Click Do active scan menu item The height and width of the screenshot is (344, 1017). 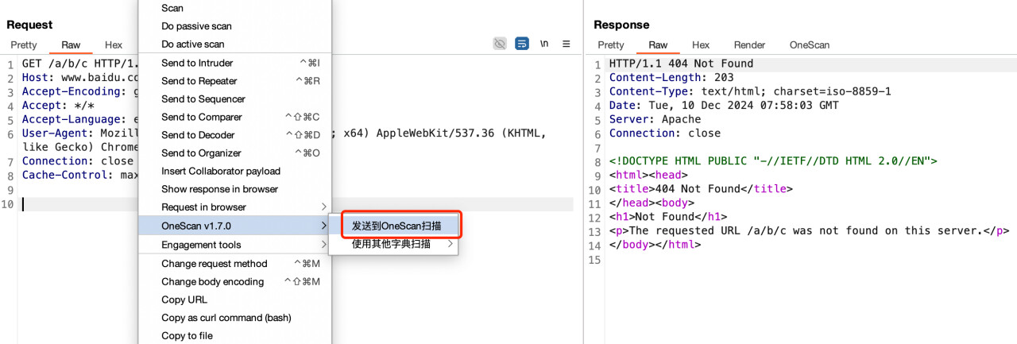[x=192, y=44]
